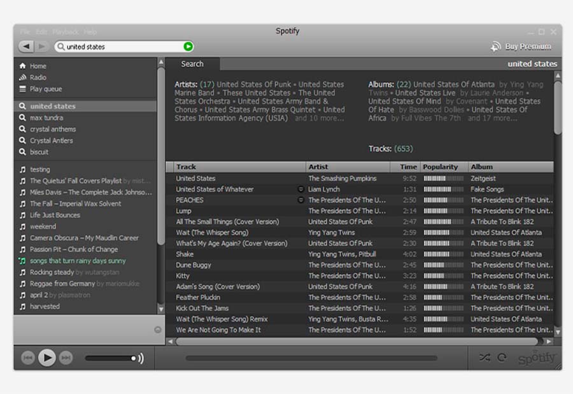Skip to the previous track
573x394 pixels.
[x=28, y=358]
